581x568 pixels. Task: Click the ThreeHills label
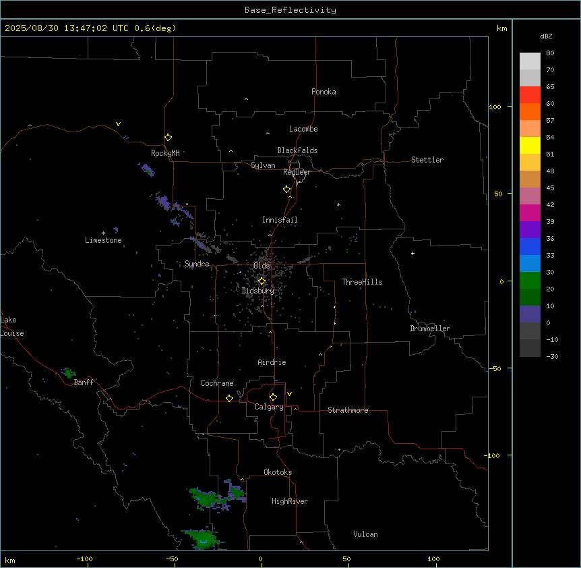(x=362, y=282)
